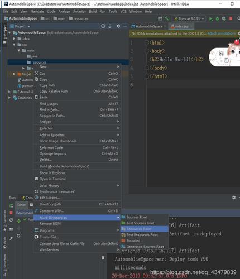Hide the Project tool window with minus icon

pyautogui.click(x=125, y=26)
